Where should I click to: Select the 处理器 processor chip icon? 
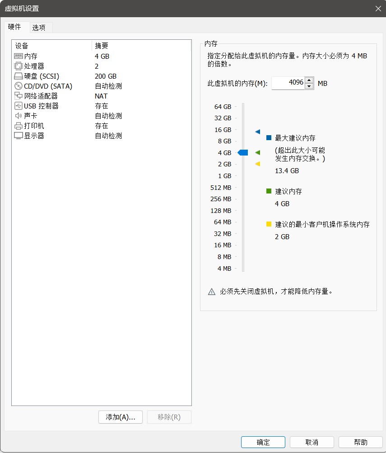click(x=19, y=66)
